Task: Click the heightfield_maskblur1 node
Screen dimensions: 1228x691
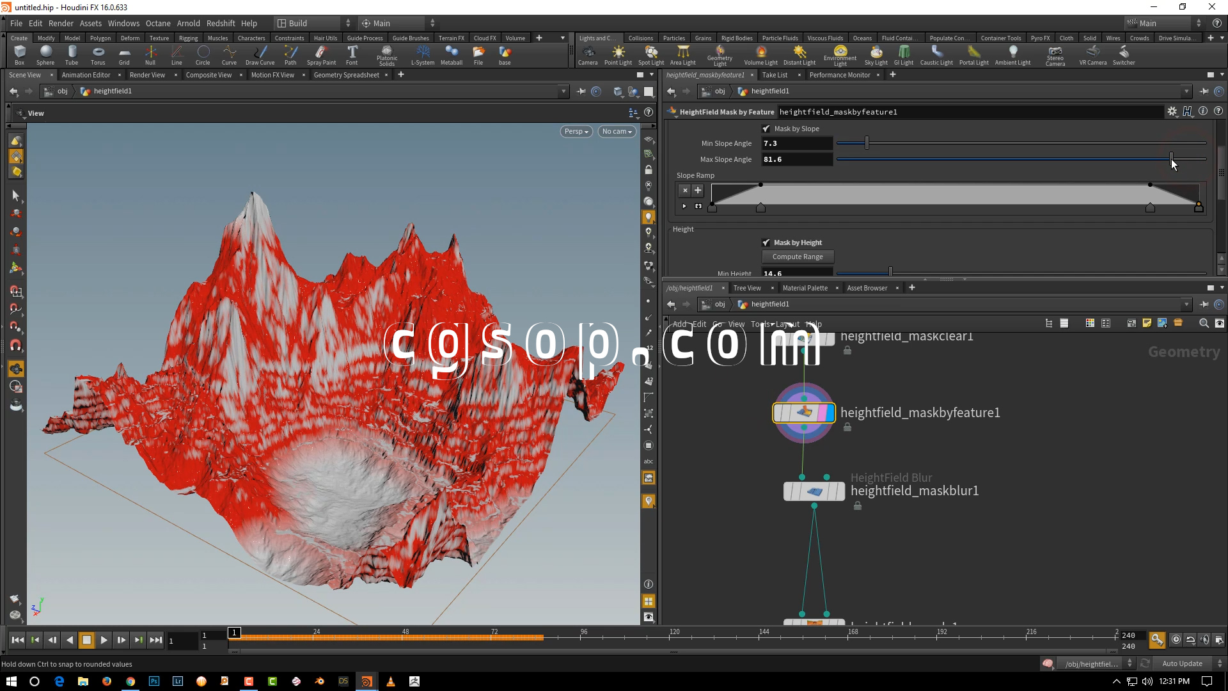Action: 814,491
